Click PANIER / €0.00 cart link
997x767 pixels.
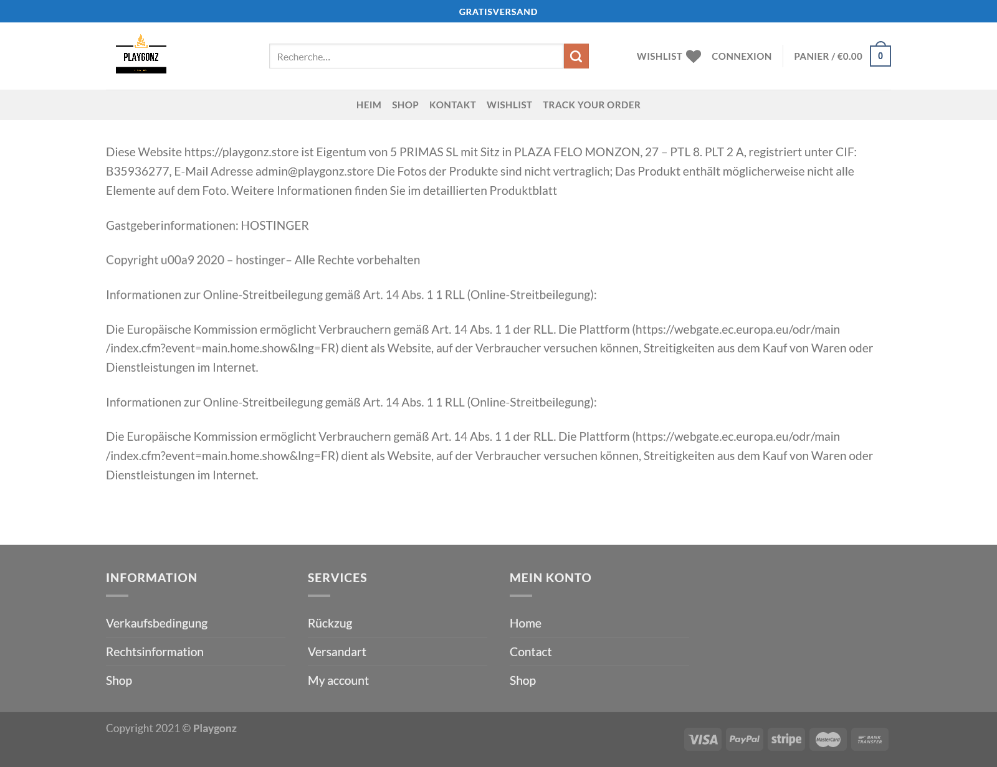[x=828, y=56]
